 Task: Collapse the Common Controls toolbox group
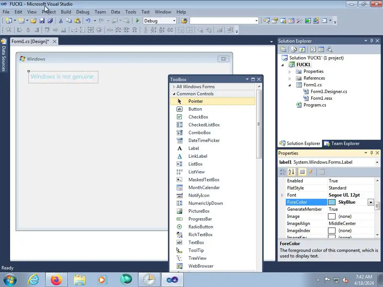coord(174,94)
